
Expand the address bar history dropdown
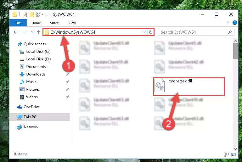point(144,32)
